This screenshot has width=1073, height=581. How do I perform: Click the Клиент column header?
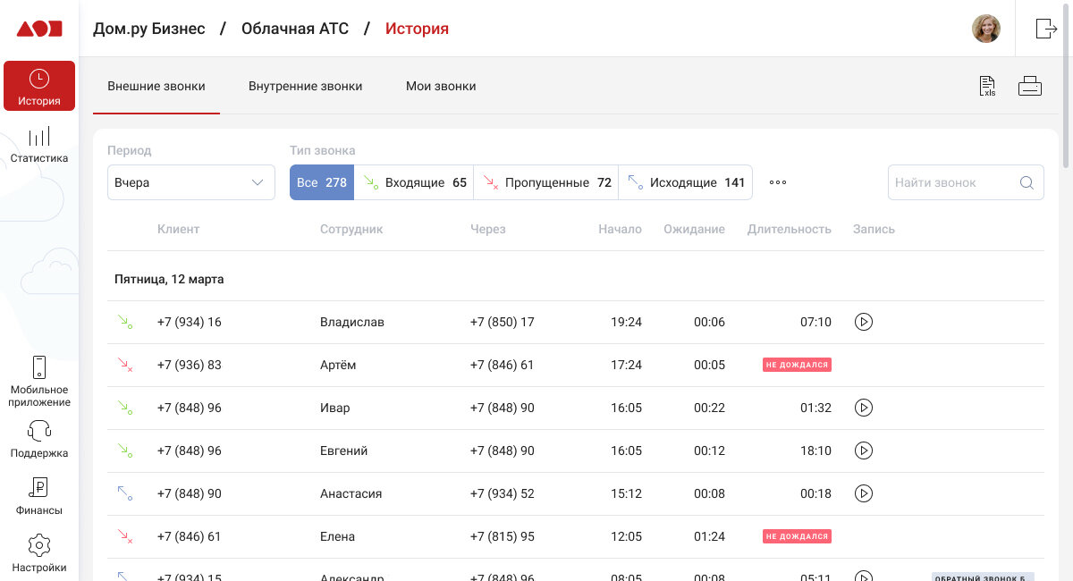[179, 229]
